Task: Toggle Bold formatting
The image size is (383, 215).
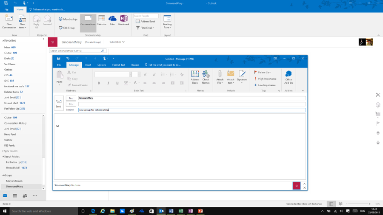Action: tap(99, 83)
